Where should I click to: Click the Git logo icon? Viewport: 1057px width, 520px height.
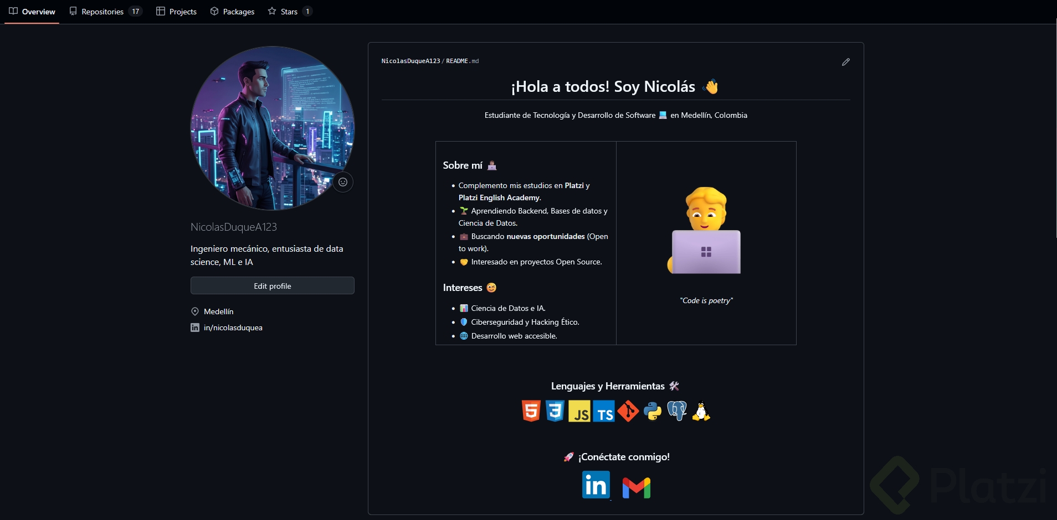coord(628,411)
